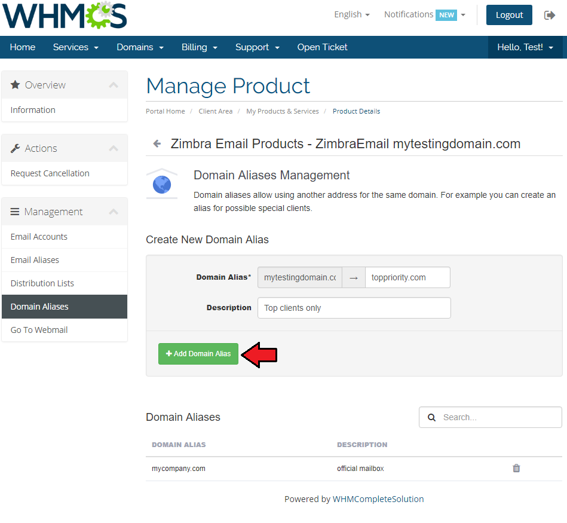567x523 pixels.
Task: Click Go To Webmail
Action: tap(65, 330)
